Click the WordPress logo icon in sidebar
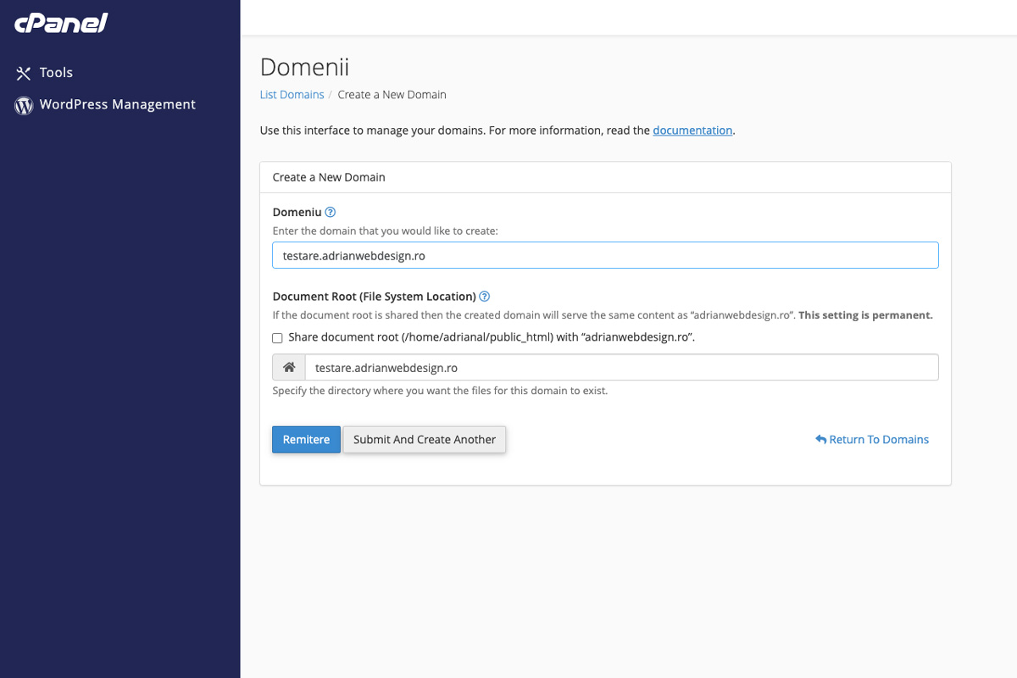 (x=24, y=105)
